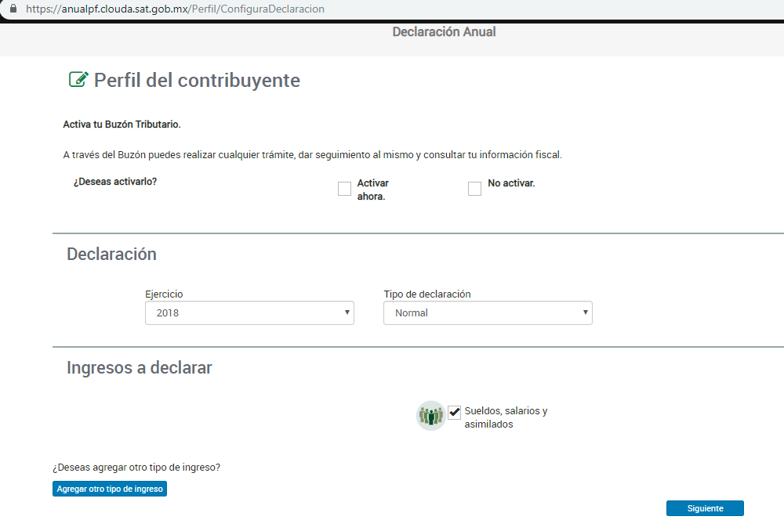
Task: Open the Ejercicio dropdown showing 2018
Action: (249, 312)
